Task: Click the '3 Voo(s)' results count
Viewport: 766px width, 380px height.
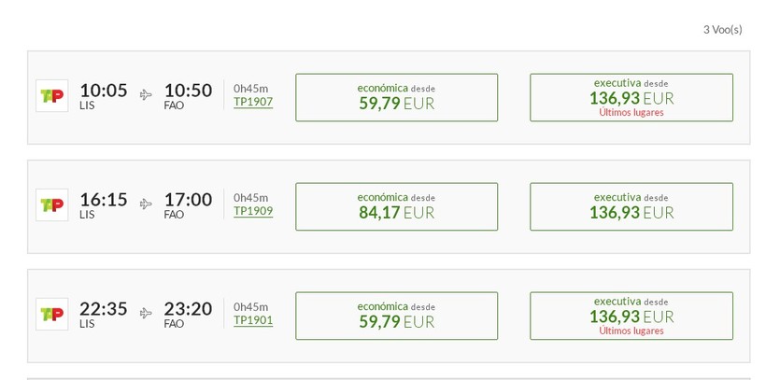Action: (722, 30)
